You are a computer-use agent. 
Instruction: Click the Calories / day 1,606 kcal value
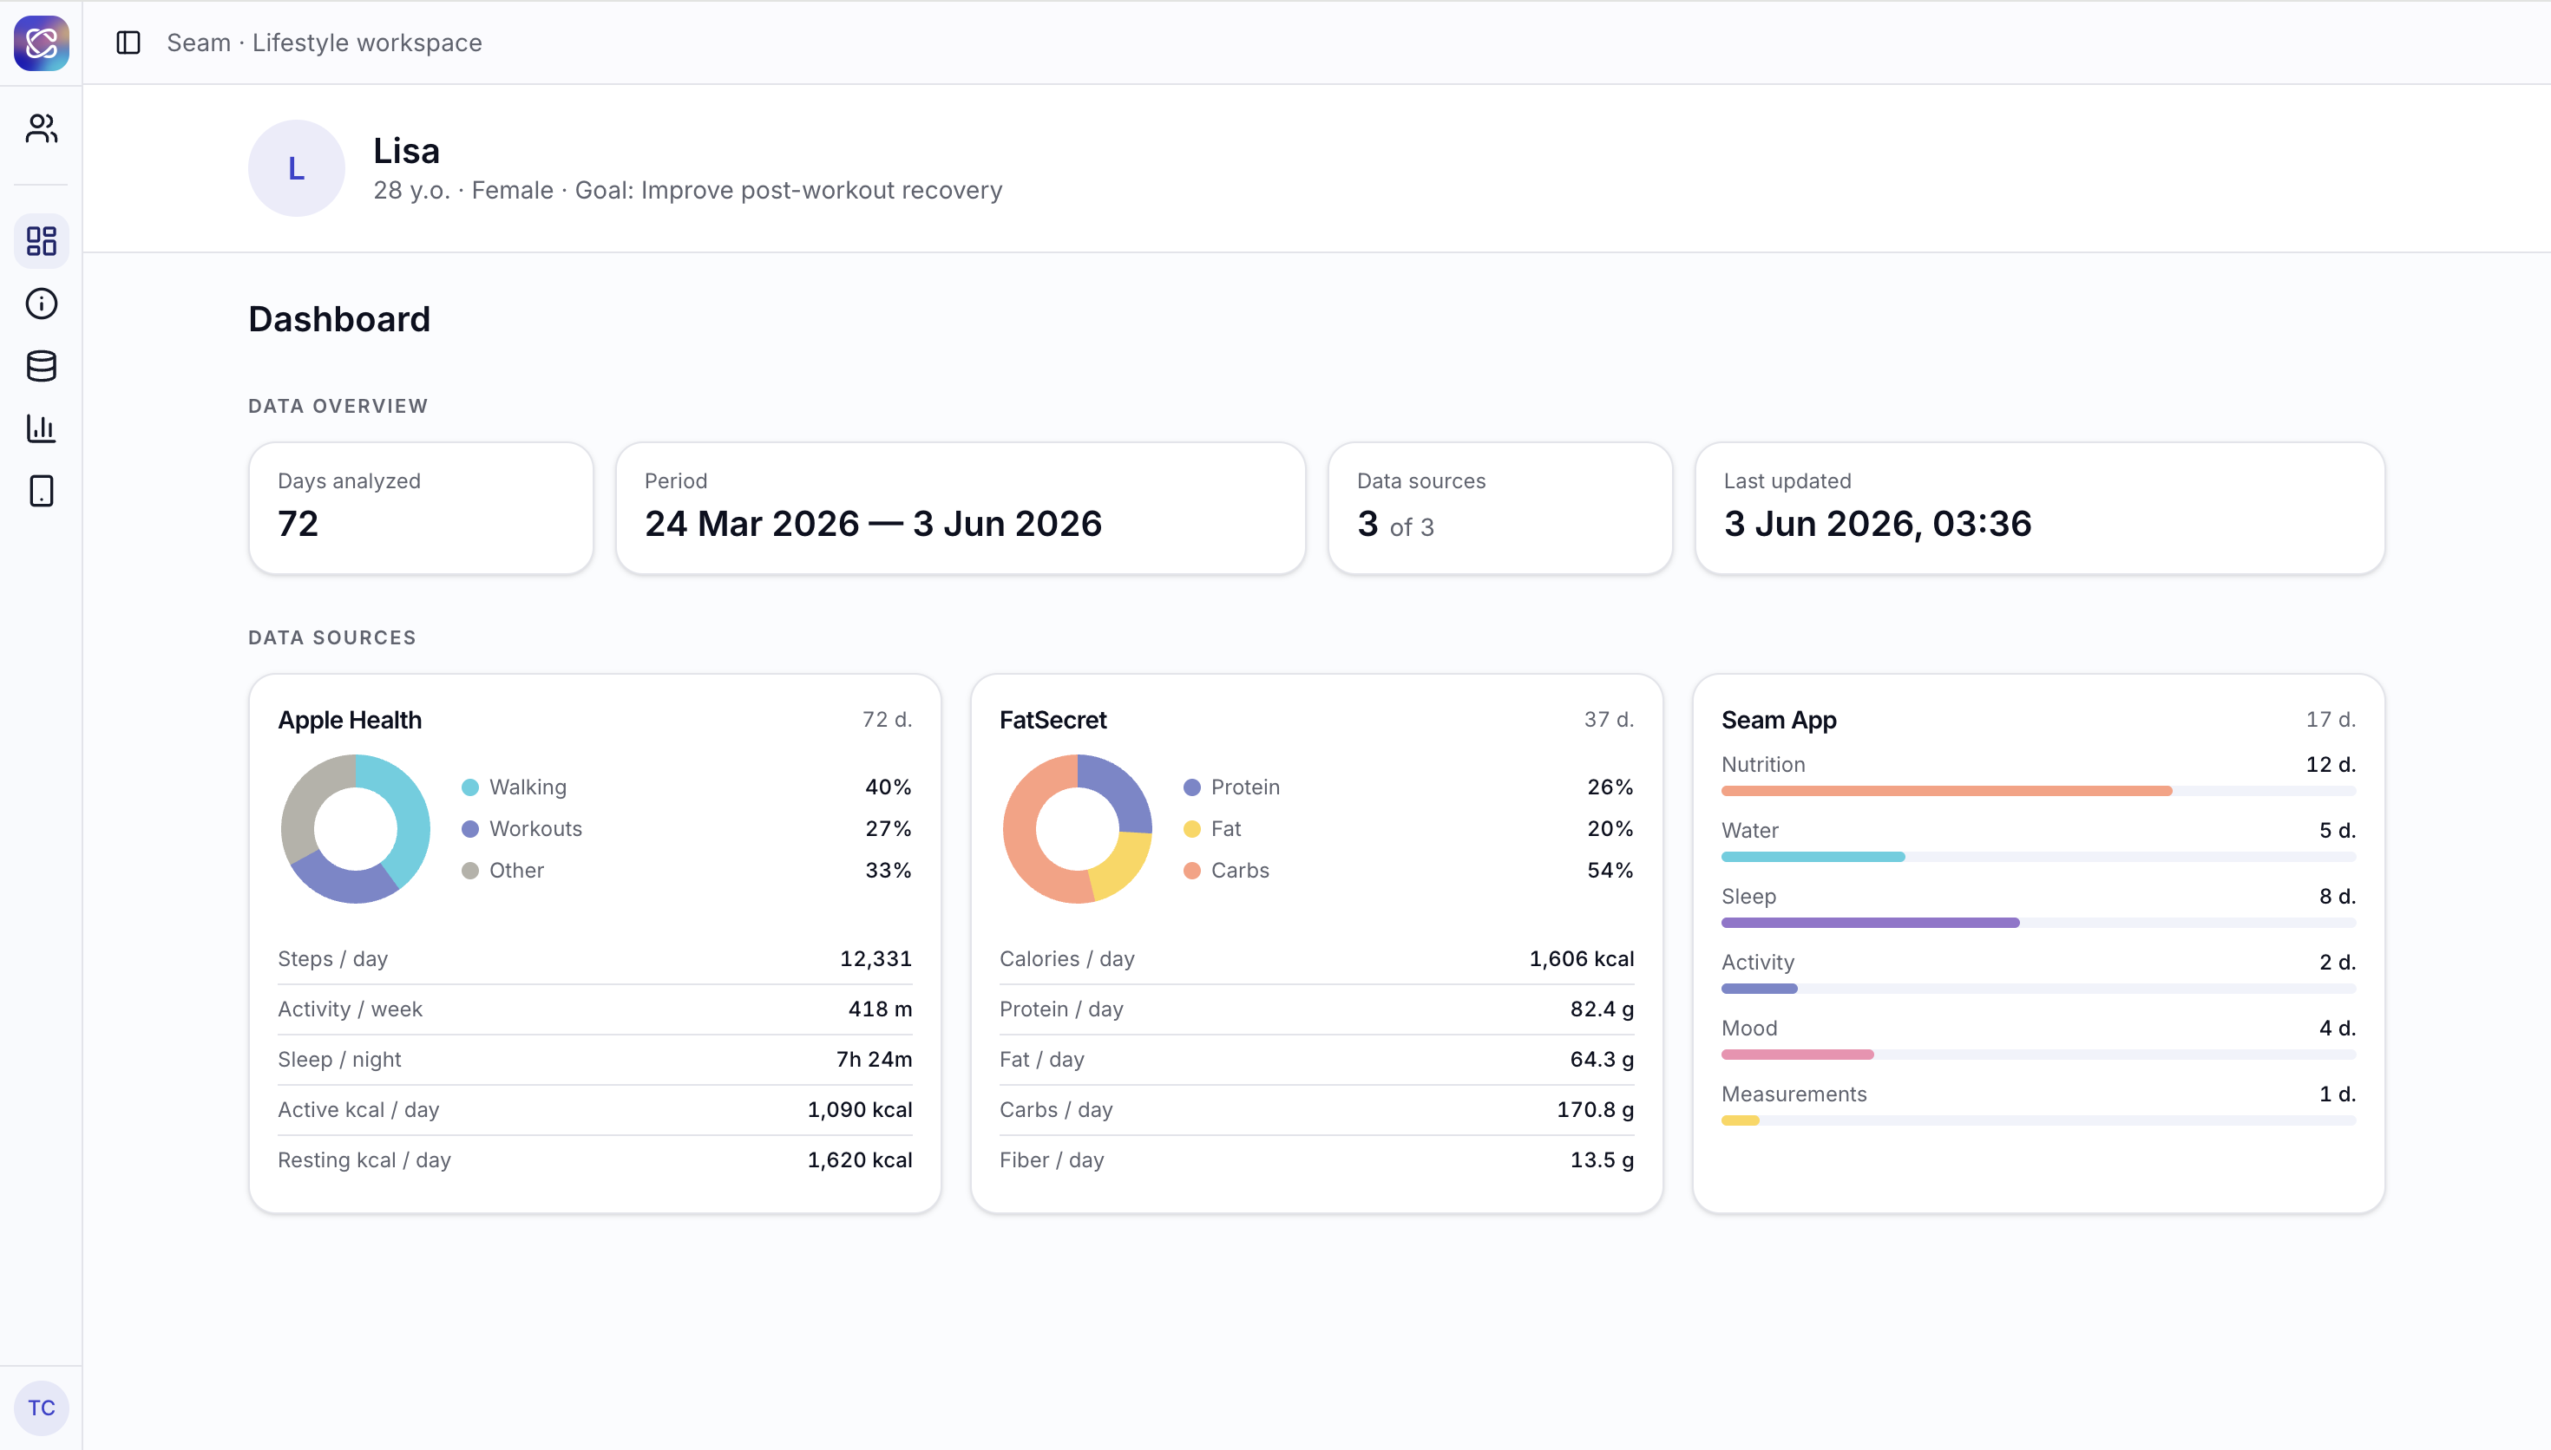tap(1582, 959)
